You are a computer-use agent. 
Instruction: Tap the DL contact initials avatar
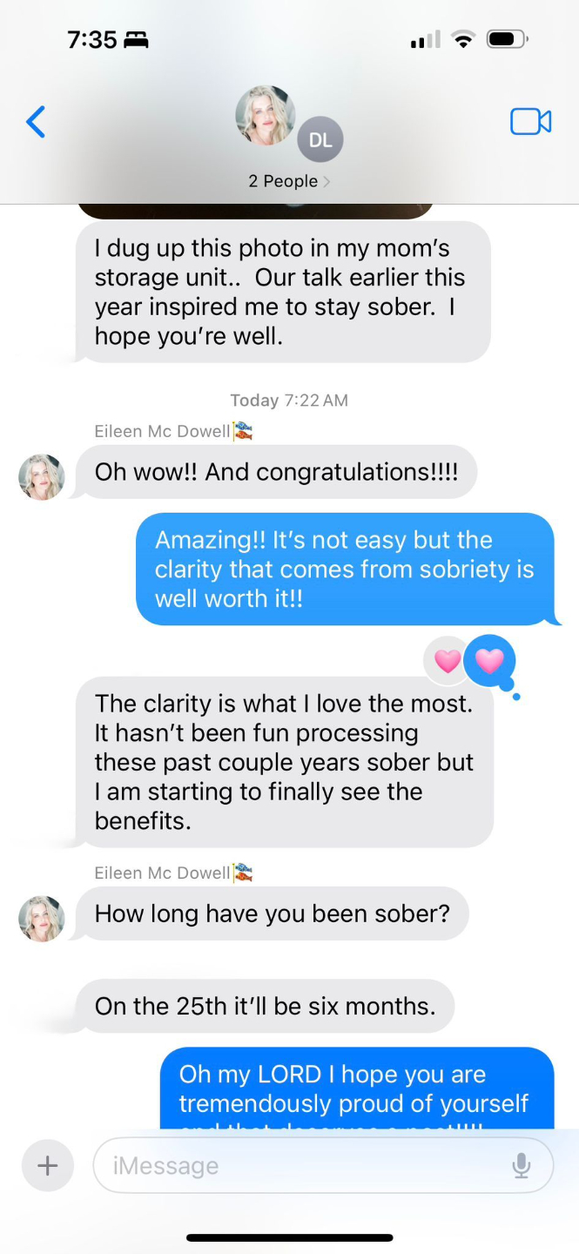pos(320,140)
